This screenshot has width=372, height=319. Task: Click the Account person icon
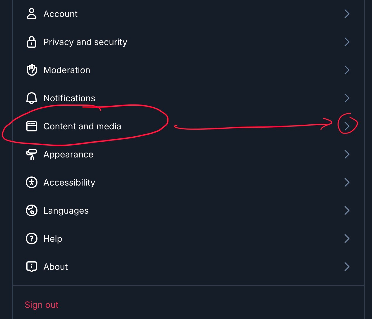[x=32, y=14]
